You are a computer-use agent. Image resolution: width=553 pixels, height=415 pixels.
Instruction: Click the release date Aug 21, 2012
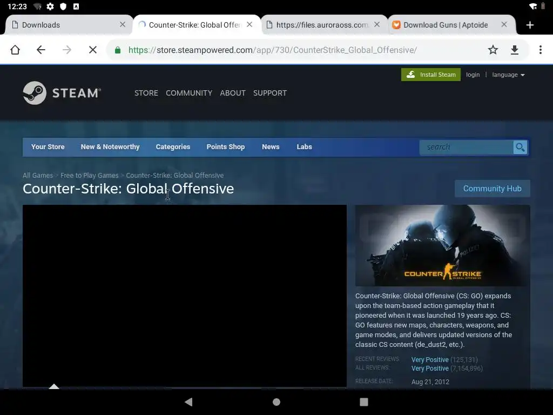click(x=430, y=382)
